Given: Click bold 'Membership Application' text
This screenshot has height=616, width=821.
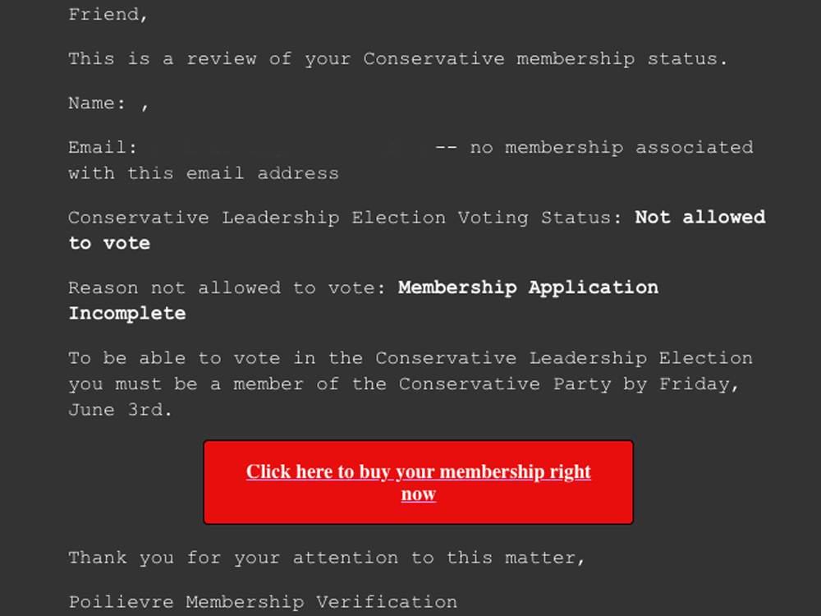Looking at the screenshot, I should [528, 287].
